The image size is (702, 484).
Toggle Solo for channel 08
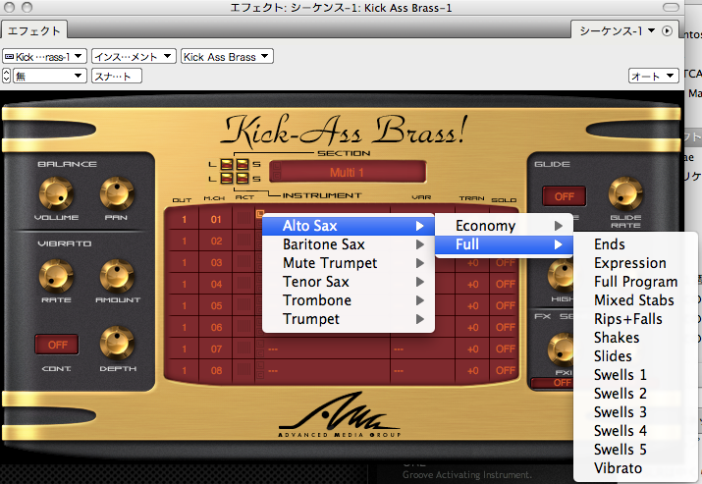click(x=505, y=370)
